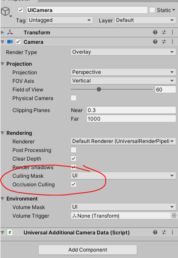Open the Render Type Overlay dropdown

pos(123,52)
